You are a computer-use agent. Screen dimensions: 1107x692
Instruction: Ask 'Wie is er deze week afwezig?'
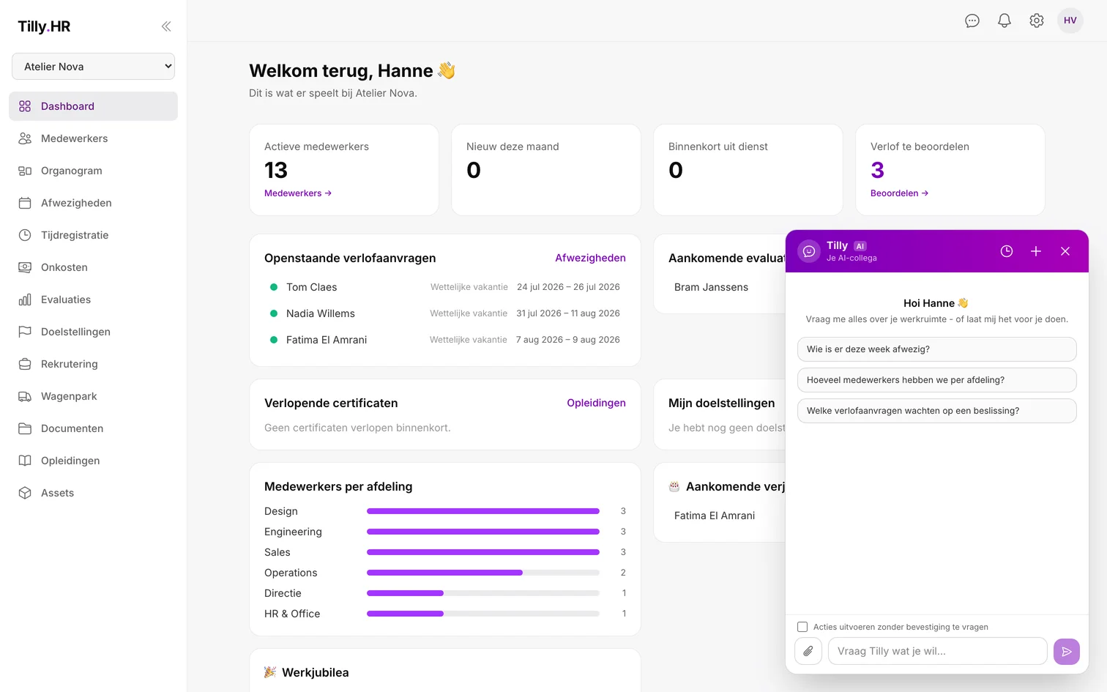click(x=936, y=349)
